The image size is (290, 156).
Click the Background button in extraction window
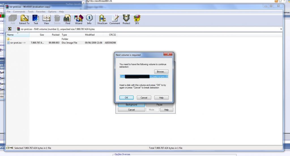point(131,105)
